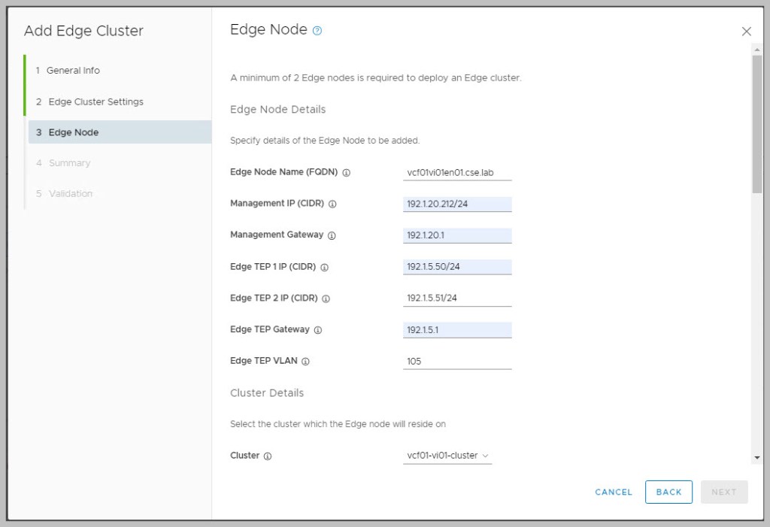770x527 pixels.
Task: Click the scrollbar down arrow
Action: 756,457
